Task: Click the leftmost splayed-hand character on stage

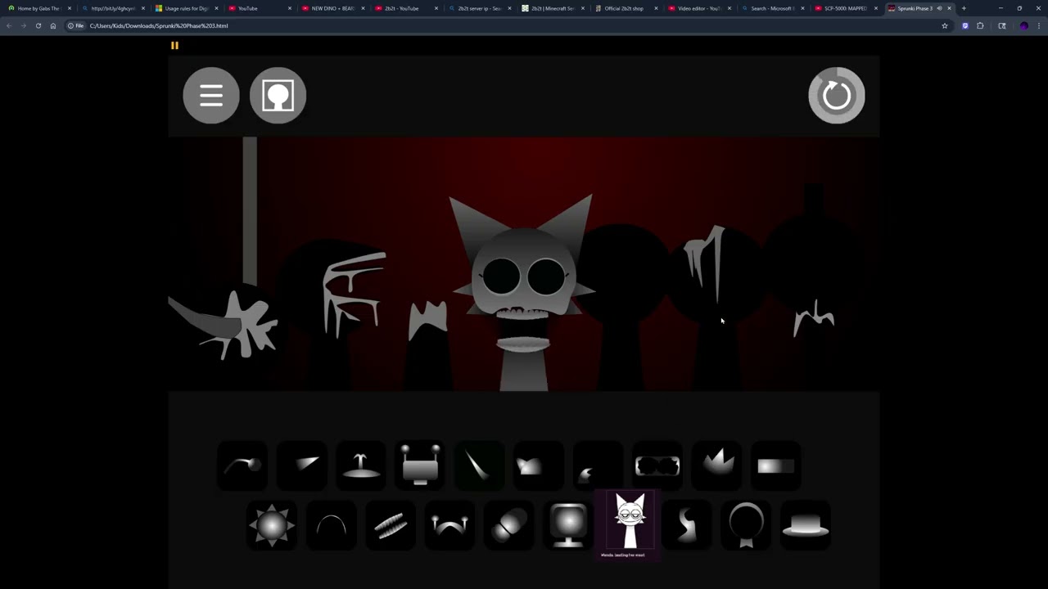Action: click(x=229, y=327)
